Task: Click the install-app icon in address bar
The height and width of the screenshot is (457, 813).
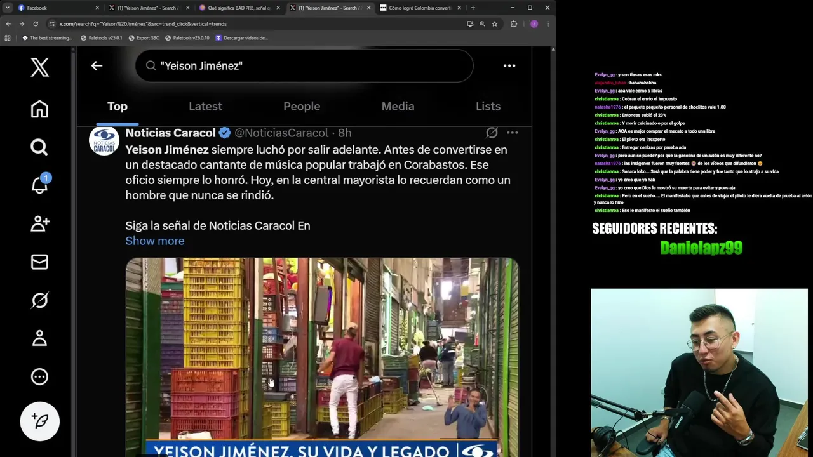Action: 470,23
